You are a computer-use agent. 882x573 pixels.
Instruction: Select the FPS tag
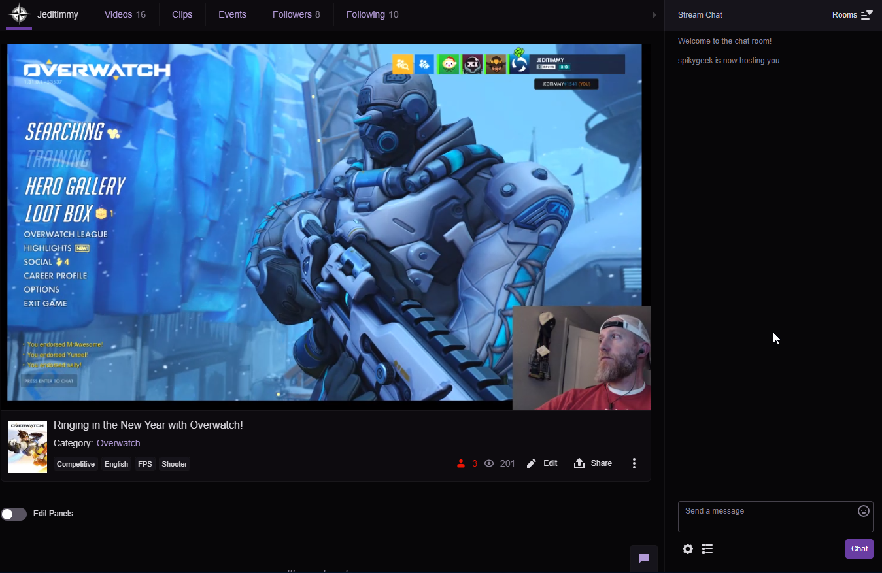click(x=145, y=464)
